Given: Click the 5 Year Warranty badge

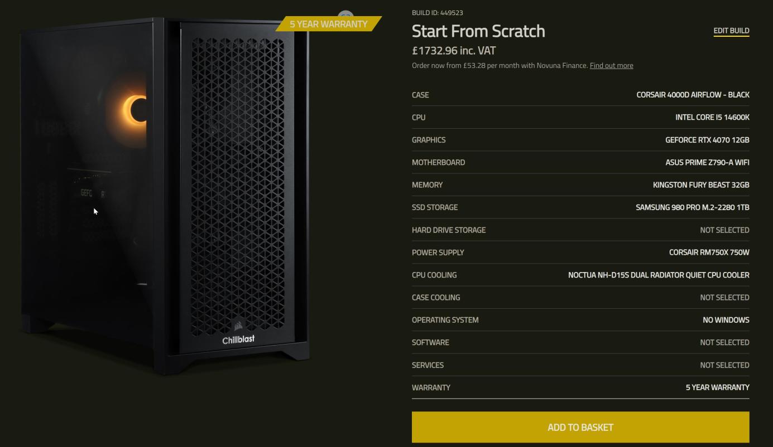Looking at the screenshot, I should (328, 24).
